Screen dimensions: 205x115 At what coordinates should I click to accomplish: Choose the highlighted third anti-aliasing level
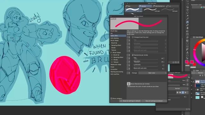click(183, 92)
